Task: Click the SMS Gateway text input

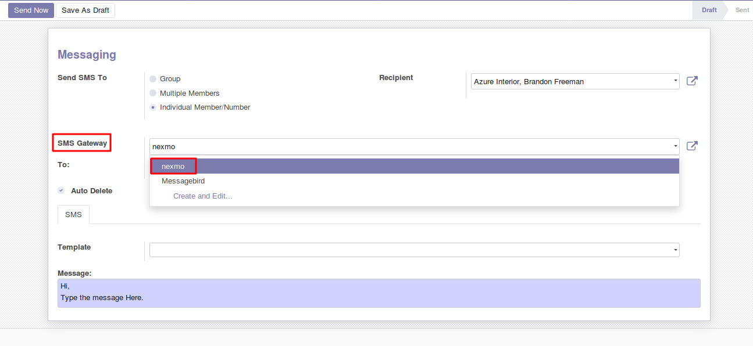Action: tap(407, 146)
